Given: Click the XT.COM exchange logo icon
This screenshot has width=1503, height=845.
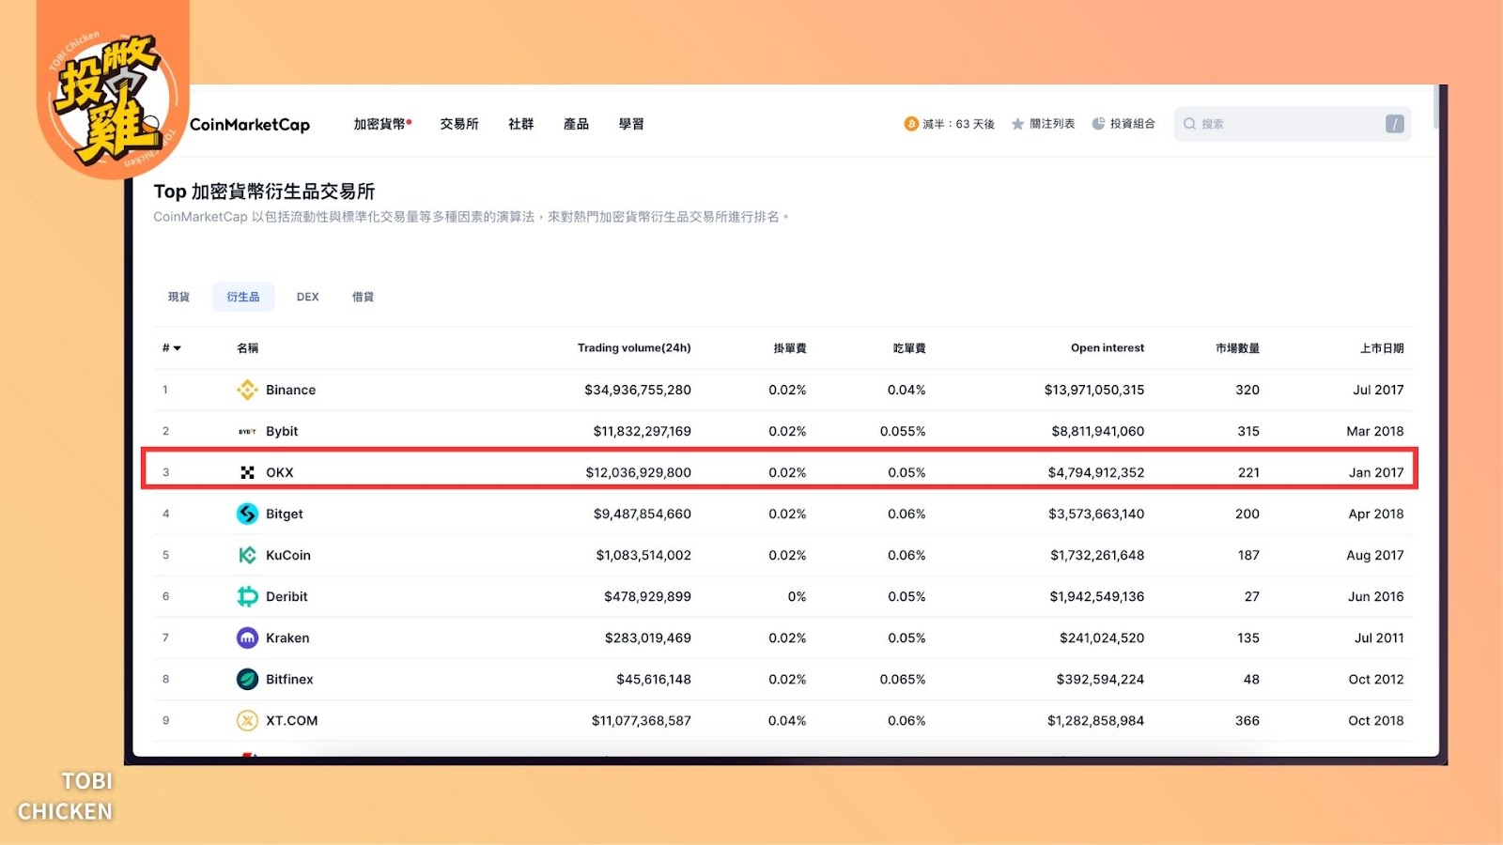Looking at the screenshot, I should point(247,720).
